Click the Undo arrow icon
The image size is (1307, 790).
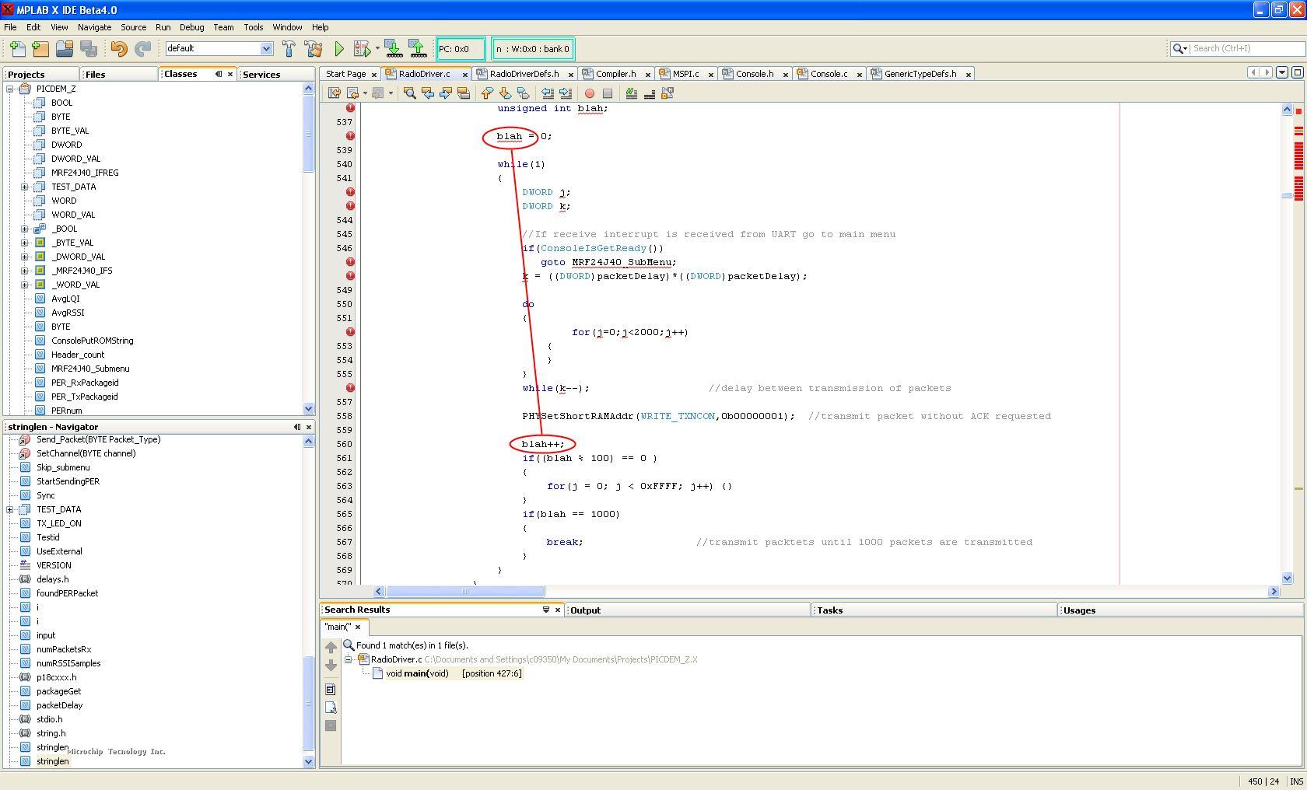pos(118,49)
